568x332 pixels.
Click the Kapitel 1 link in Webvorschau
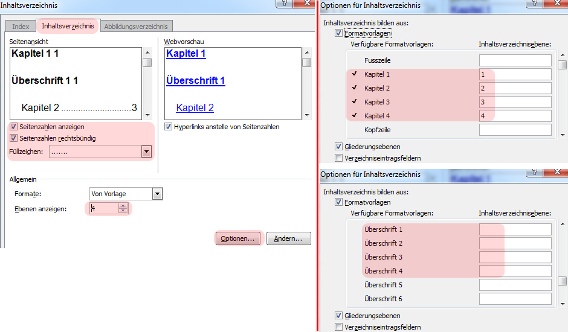186,54
